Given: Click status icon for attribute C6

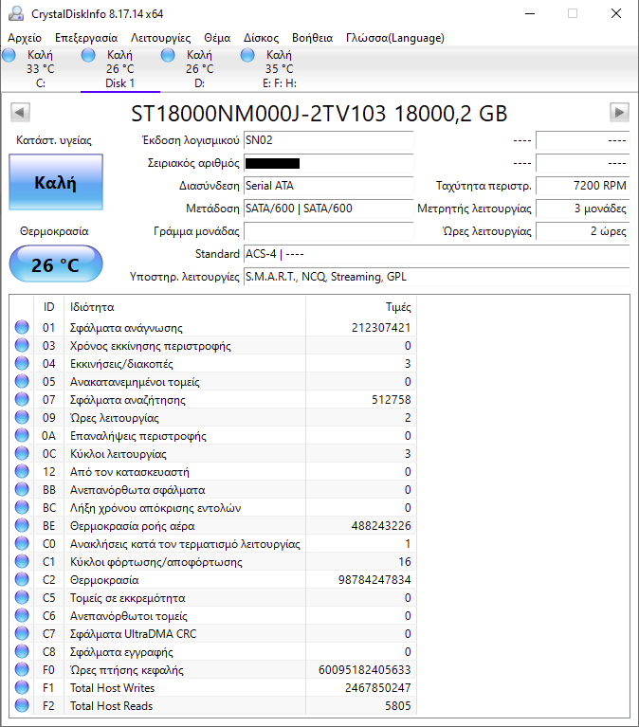Looking at the screenshot, I should click(22, 616).
